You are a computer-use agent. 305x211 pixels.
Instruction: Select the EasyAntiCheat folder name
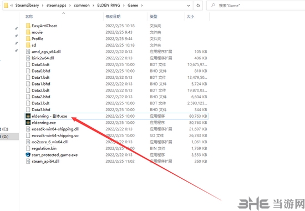click(x=44, y=26)
